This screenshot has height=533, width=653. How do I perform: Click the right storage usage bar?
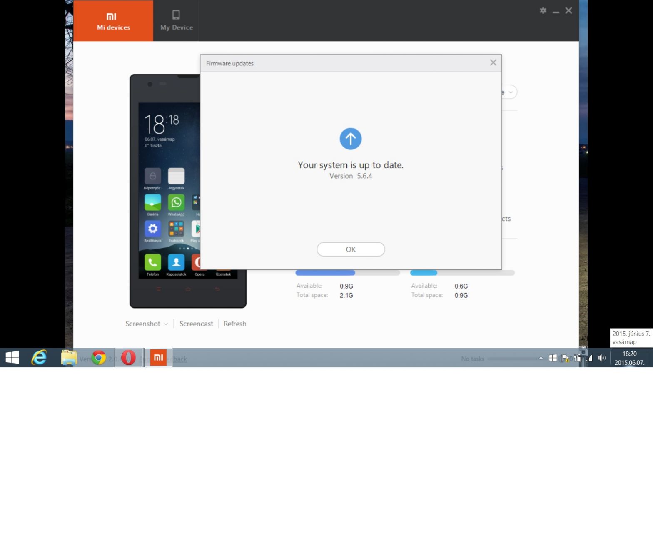(x=462, y=273)
